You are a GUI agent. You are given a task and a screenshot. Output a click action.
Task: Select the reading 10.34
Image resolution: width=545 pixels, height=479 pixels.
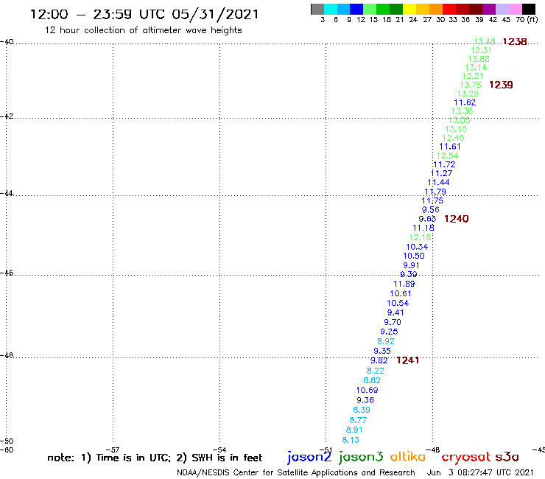click(417, 247)
